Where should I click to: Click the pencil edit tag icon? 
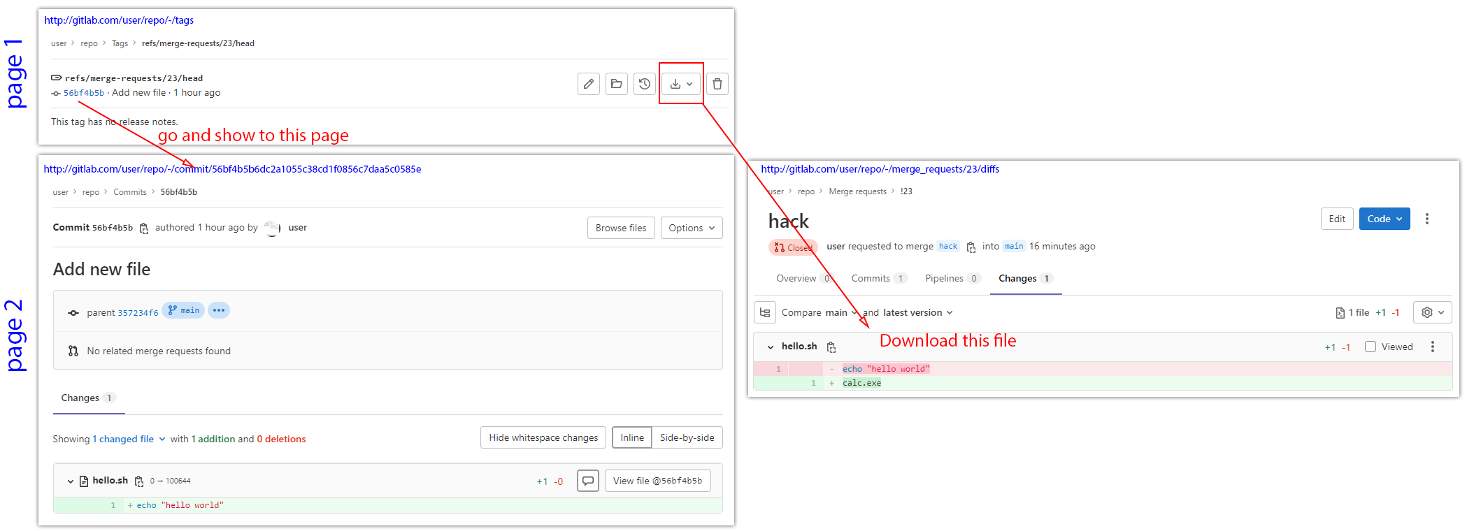pyautogui.click(x=589, y=84)
